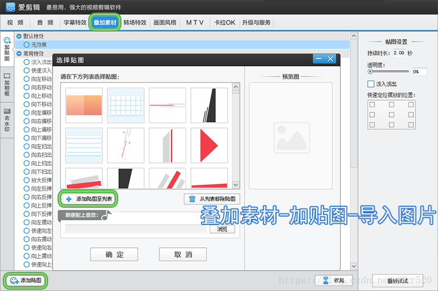Select the blue horizontal lines sticker thumbnail

[x=84, y=145]
